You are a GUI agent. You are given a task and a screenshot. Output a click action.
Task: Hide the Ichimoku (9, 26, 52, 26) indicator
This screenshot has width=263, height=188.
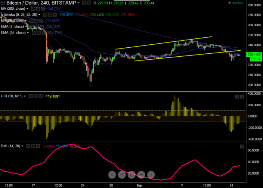coord(45,15)
